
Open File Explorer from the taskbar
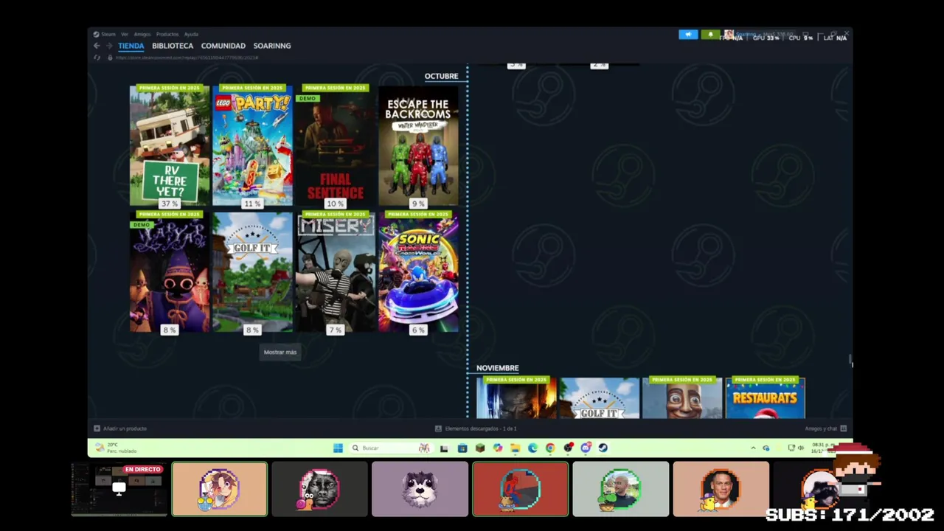point(516,448)
